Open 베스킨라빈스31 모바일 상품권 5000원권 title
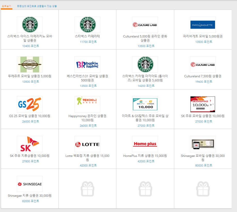Image resolution: width=237 pixels, height=212 pixels. point(87,78)
